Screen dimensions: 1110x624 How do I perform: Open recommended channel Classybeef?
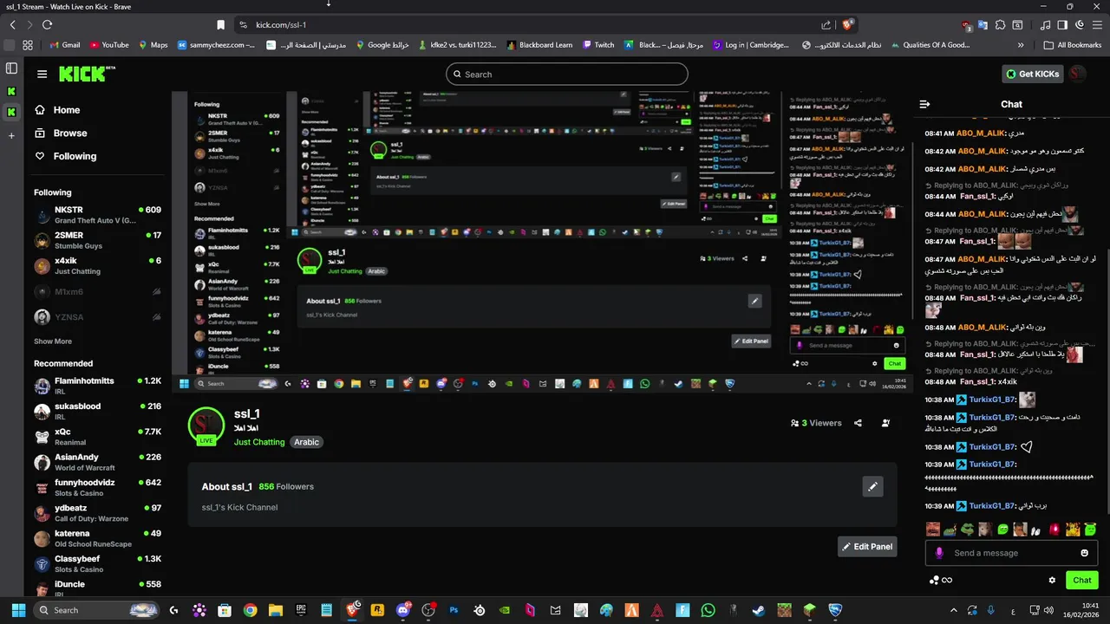pos(97,563)
